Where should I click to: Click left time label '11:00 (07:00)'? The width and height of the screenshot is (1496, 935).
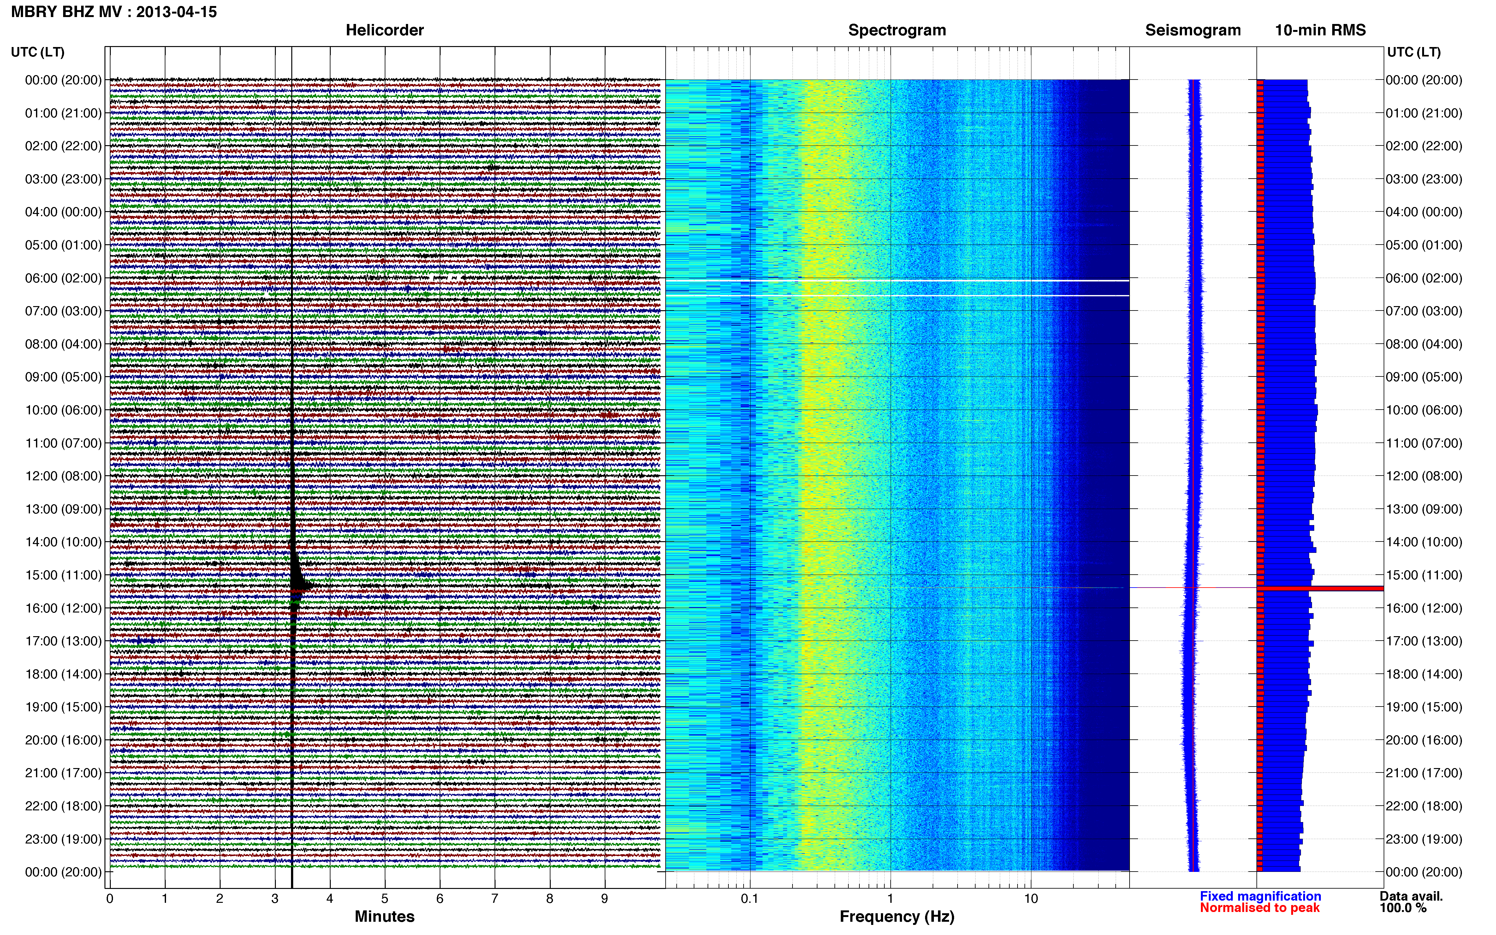(63, 443)
